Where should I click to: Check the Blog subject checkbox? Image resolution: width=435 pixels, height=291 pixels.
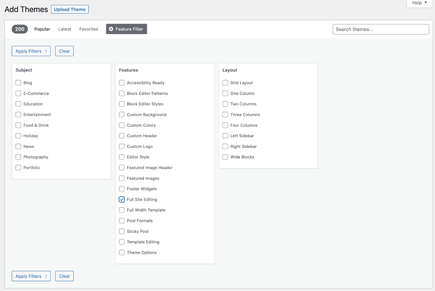(18, 82)
